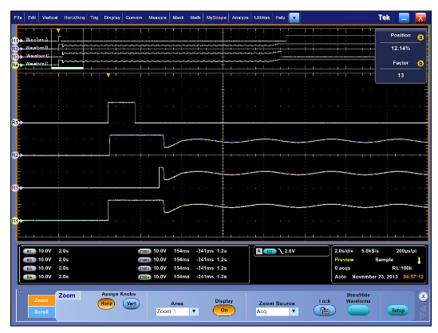The height and width of the screenshot is (333, 438).
Task: Minimize the oscilloscope application window
Action: pos(404,18)
